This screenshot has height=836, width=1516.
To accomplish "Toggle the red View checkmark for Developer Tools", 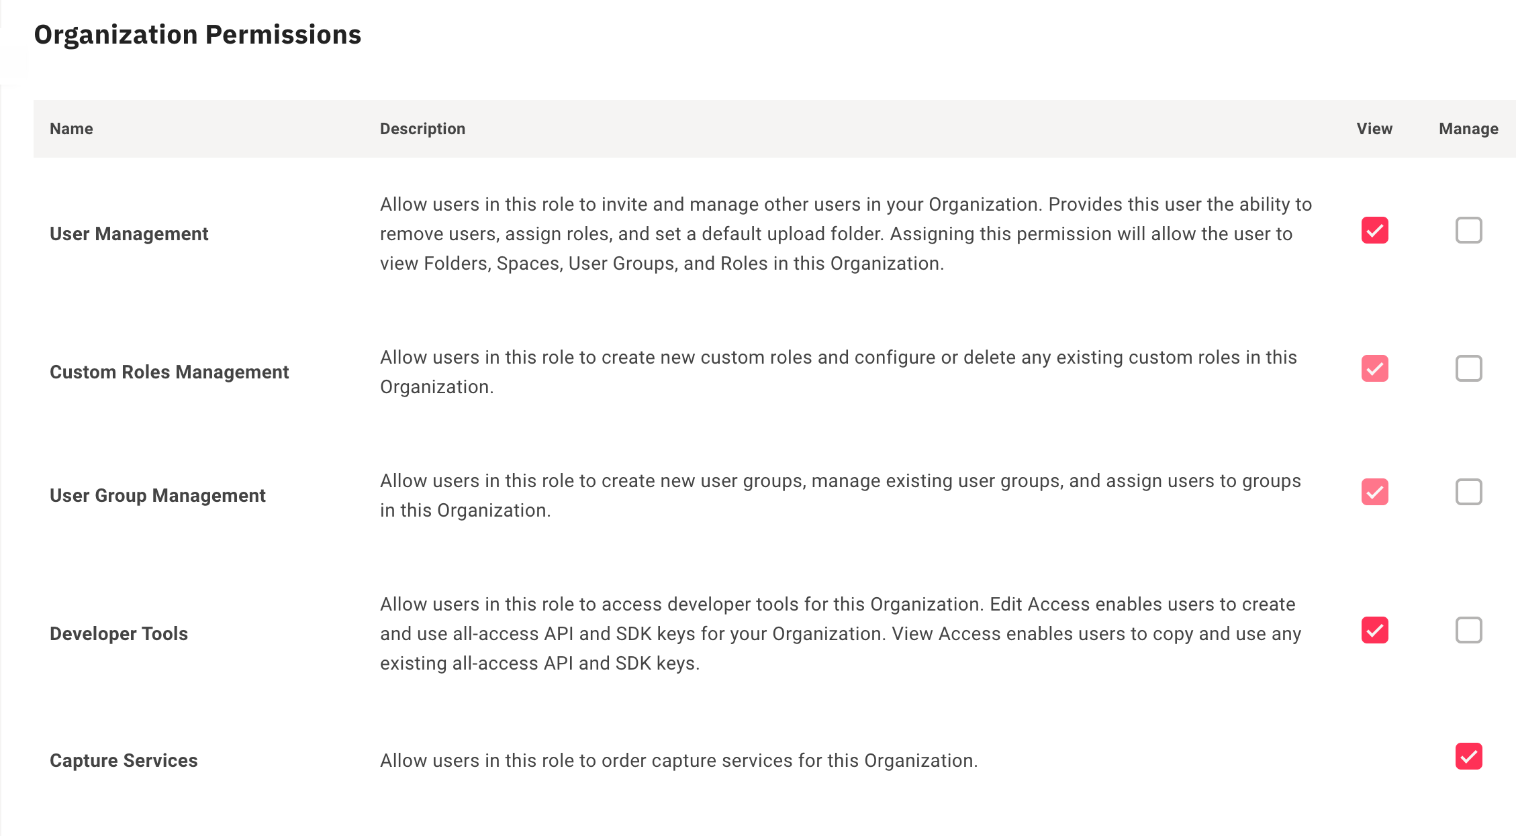I will (x=1374, y=630).
